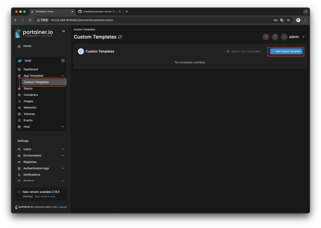
Task: Open the translate icon in the address bar
Action: pyautogui.click(x=282, y=20)
